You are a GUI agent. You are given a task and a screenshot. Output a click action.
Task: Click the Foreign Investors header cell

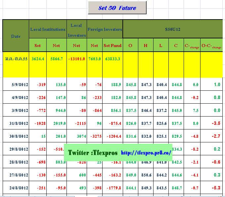point(105,29)
